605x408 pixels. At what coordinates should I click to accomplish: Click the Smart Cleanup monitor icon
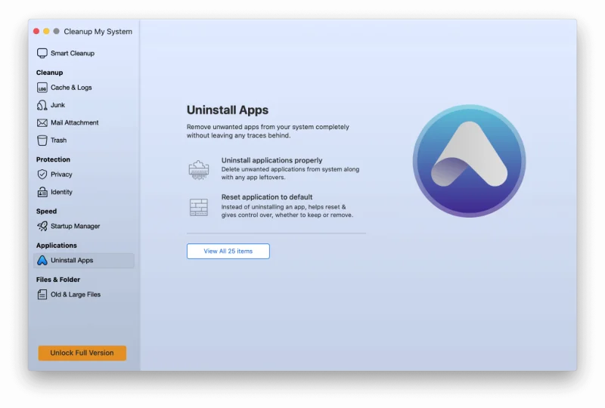42,54
